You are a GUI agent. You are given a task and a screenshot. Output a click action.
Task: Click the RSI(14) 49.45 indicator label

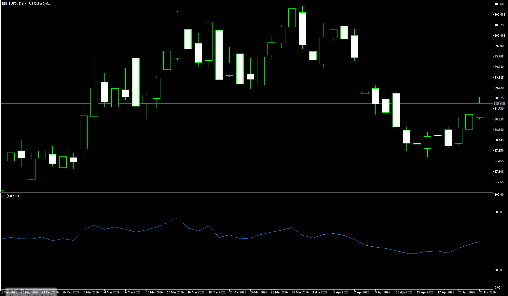point(11,196)
